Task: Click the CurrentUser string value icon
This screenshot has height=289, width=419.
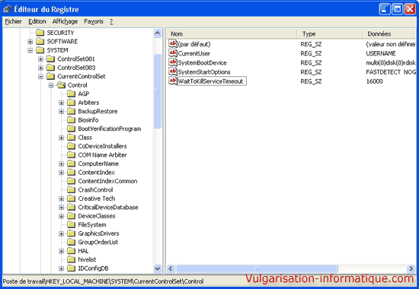Action: 173,53
